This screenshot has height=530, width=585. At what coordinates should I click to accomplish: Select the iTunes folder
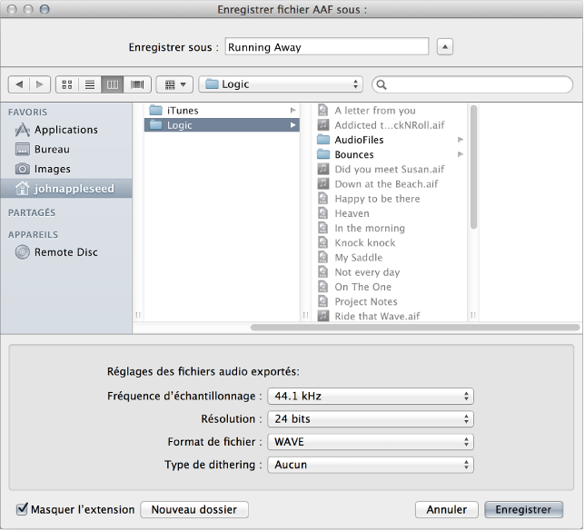coord(222,111)
